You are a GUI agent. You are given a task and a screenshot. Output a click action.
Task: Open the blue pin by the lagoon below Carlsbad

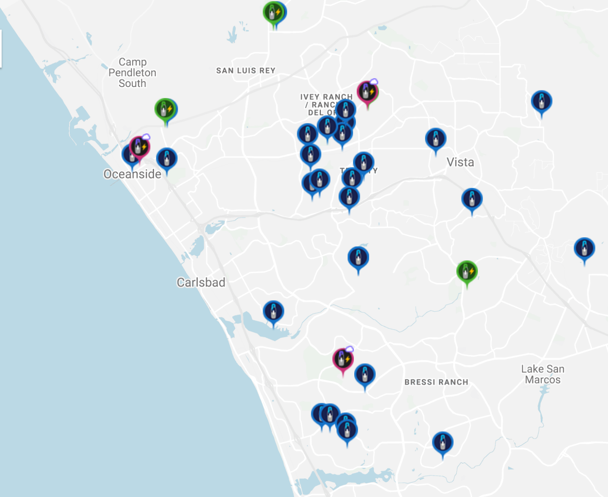pos(273,312)
